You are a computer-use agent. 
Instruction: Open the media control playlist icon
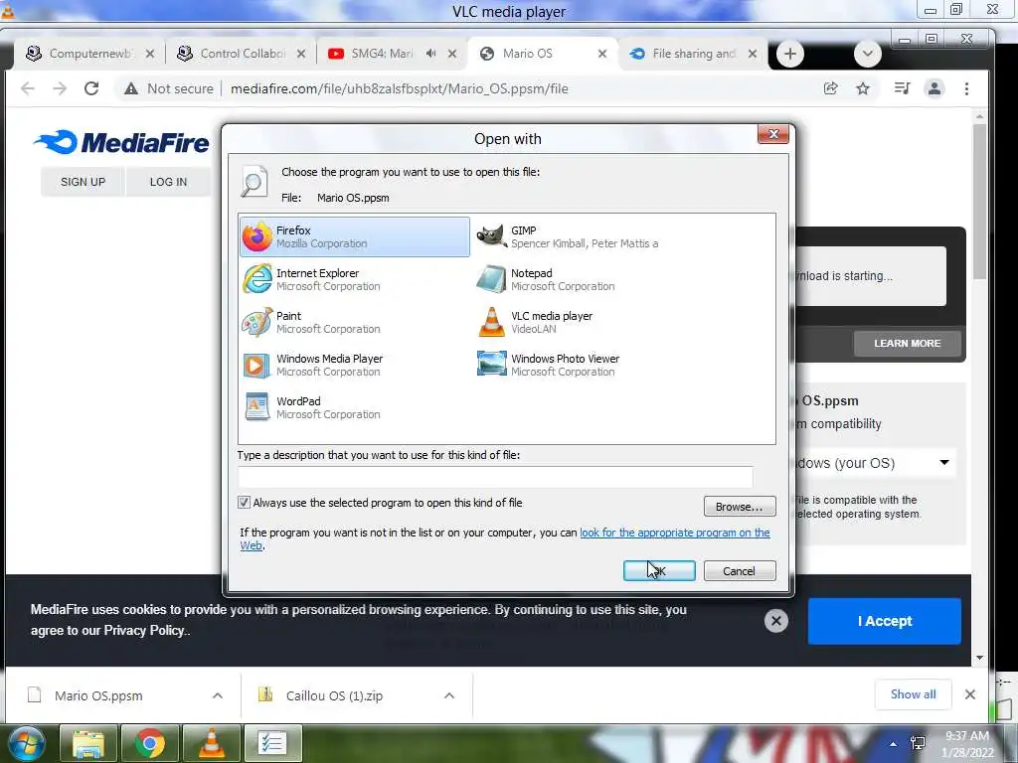pos(902,88)
